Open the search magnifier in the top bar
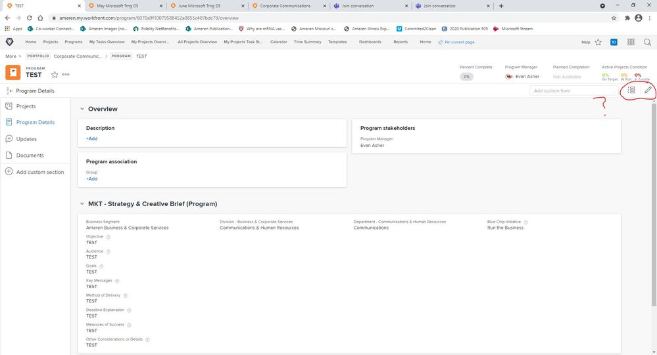 [647, 42]
